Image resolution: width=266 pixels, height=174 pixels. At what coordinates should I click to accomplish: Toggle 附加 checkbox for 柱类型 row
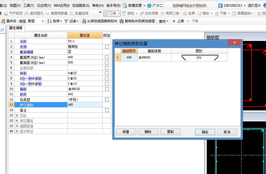click(107, 99)
